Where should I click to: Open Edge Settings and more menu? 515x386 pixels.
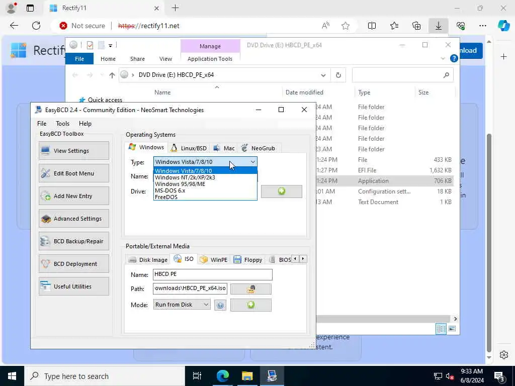pos(482,26)
